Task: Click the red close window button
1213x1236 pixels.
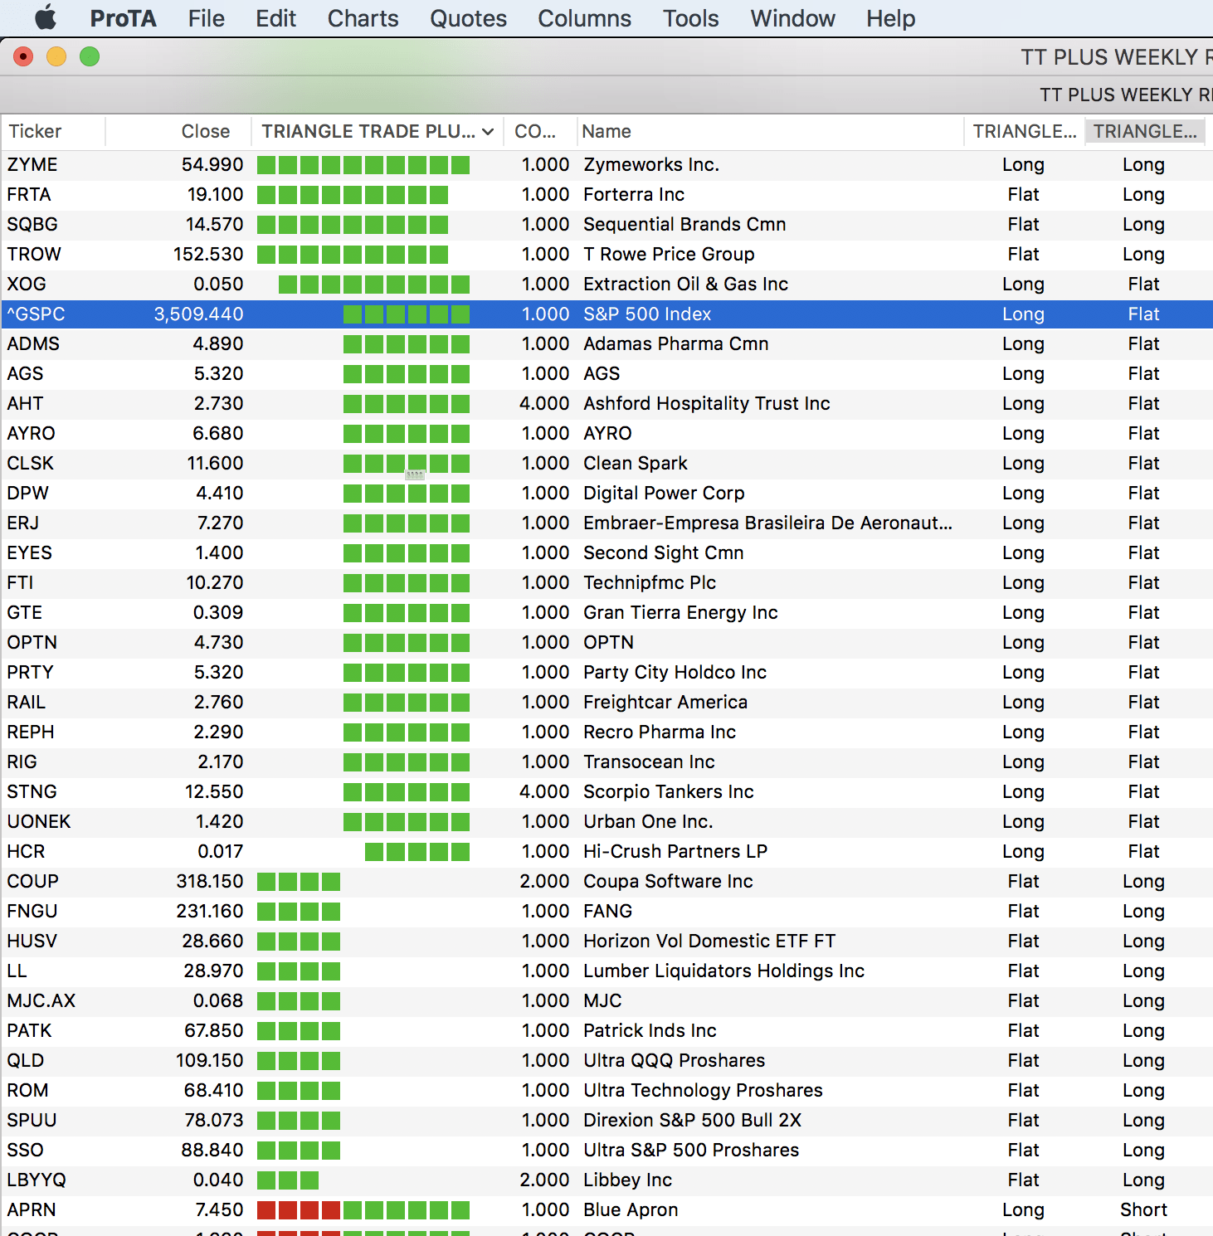Action: (x=23, y=56)
